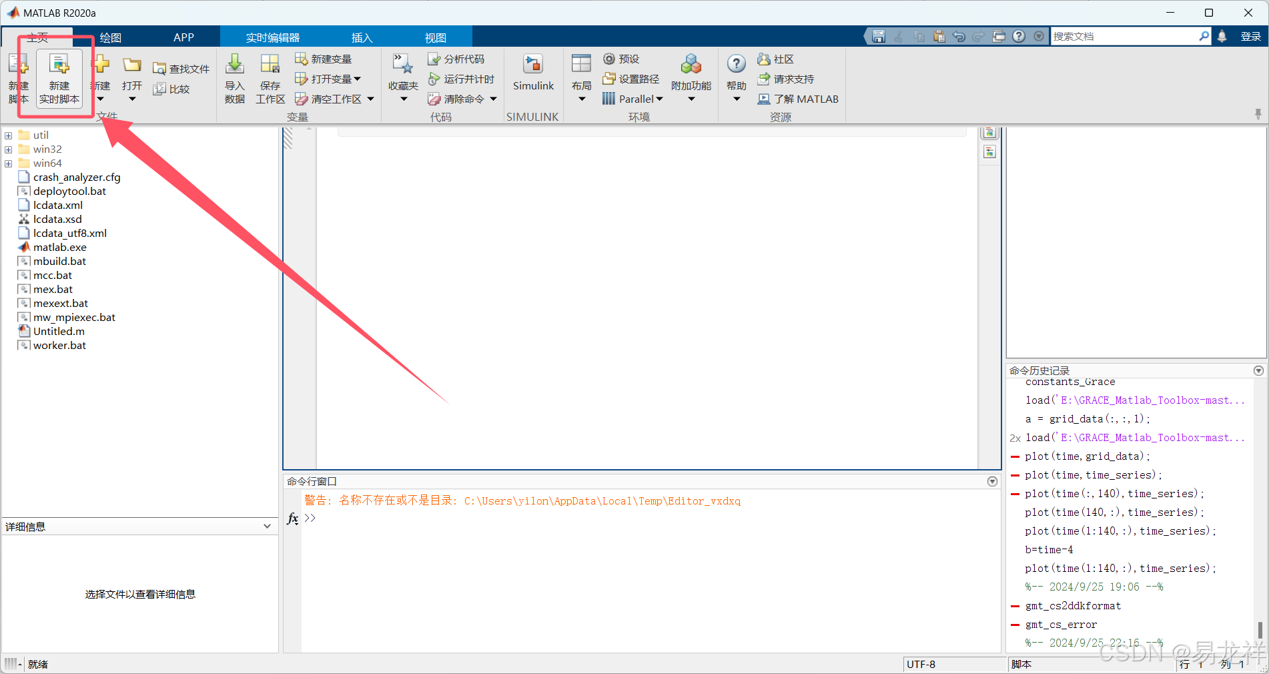
Task: Click the fx function browser icon
Action: 292,518
